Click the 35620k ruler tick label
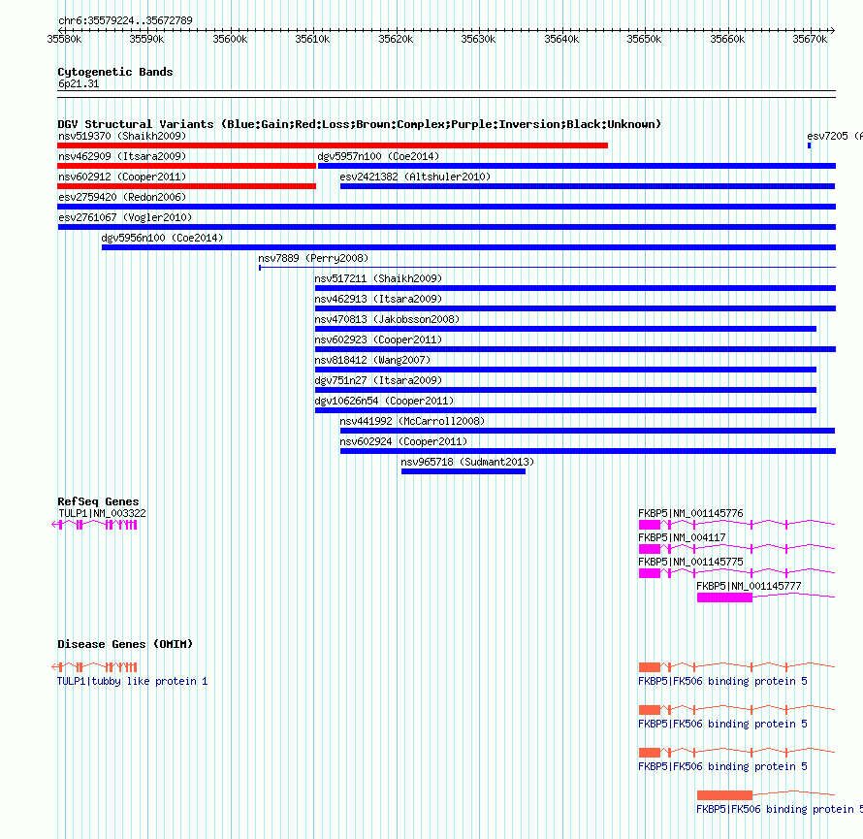863x839 pixels. (x=396, y=39)
